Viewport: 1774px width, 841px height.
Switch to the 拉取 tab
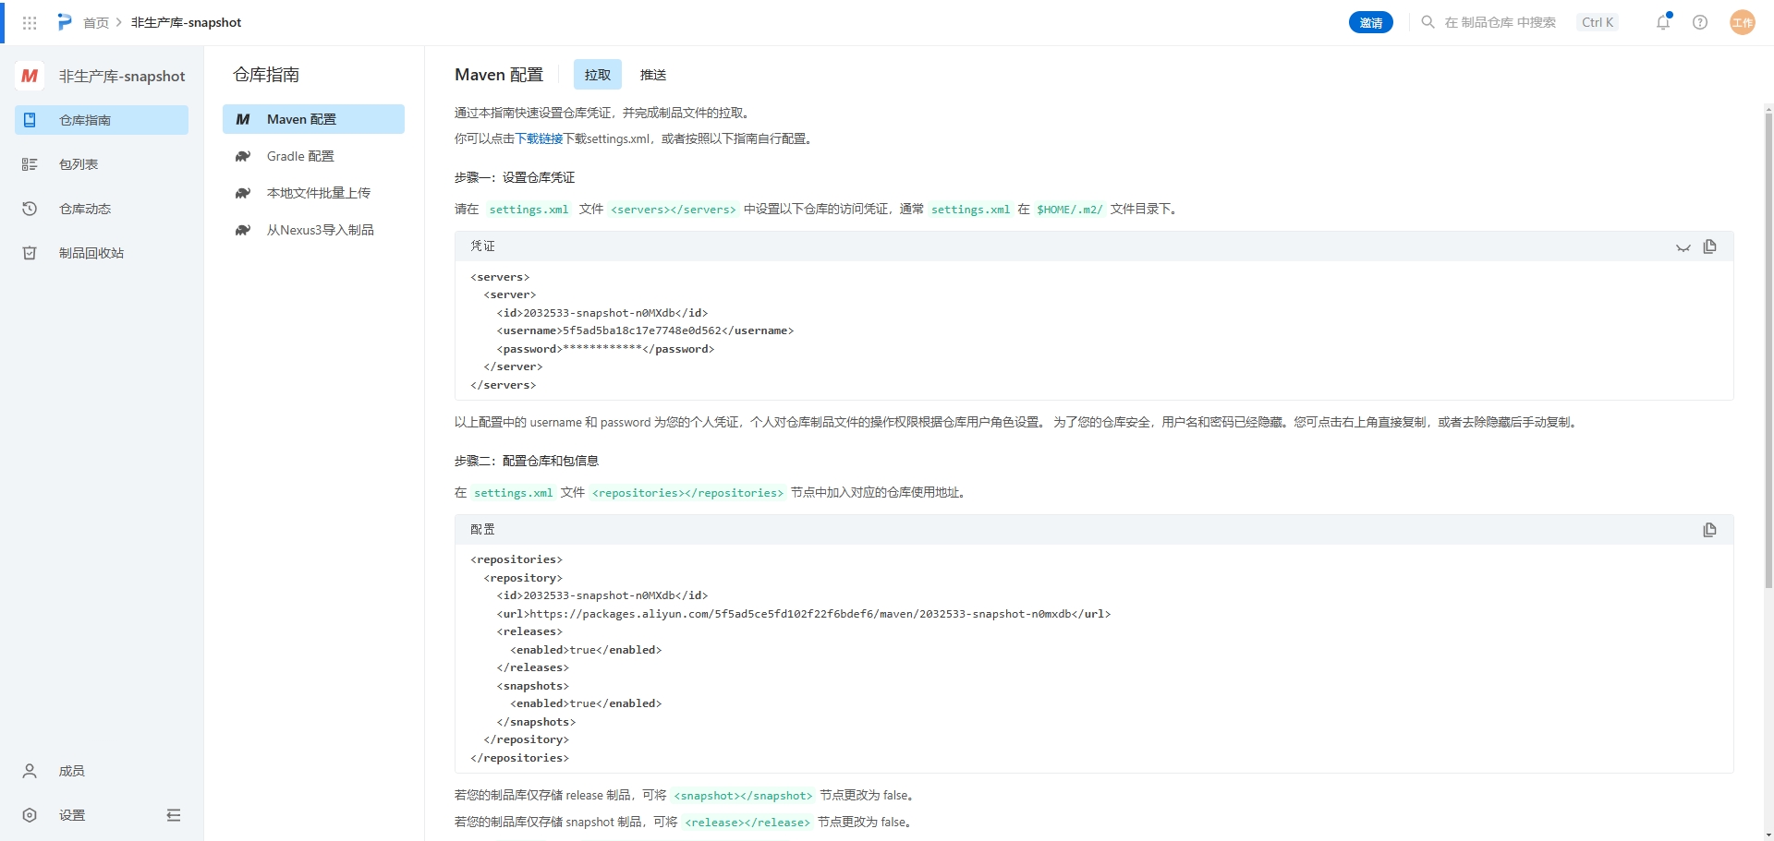598,75
